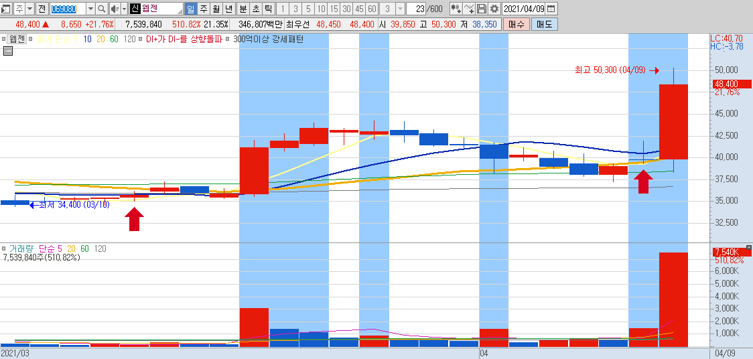Click the stock code input field 069080
The width and height of the screenshot is (753, 359).
(68, 9)
